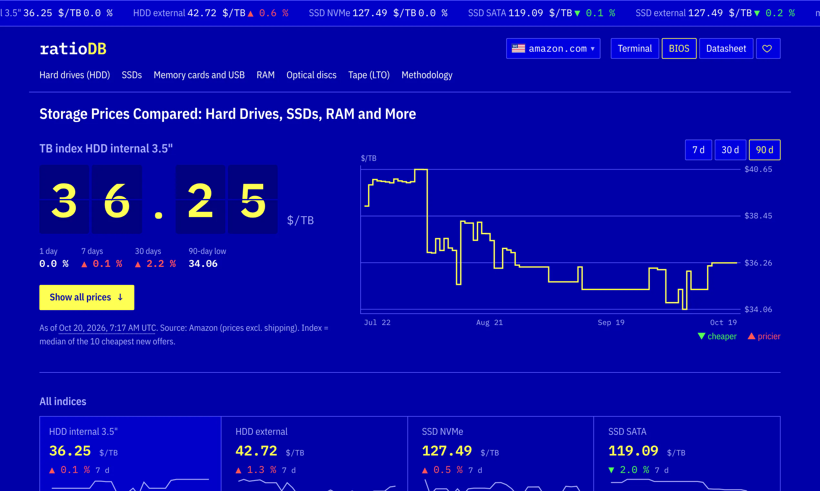
Task: Switch to the BIOS theme
Action: tap(679, 49)
